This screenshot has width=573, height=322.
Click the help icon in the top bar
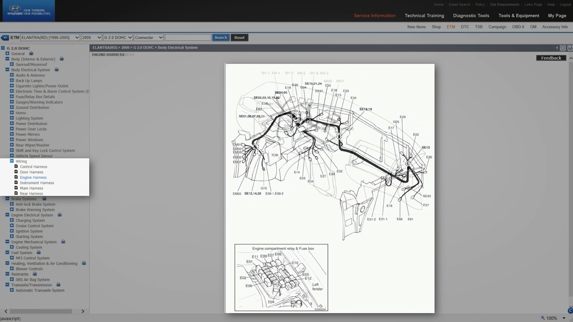pyautogui.click(x=551, y=4)
